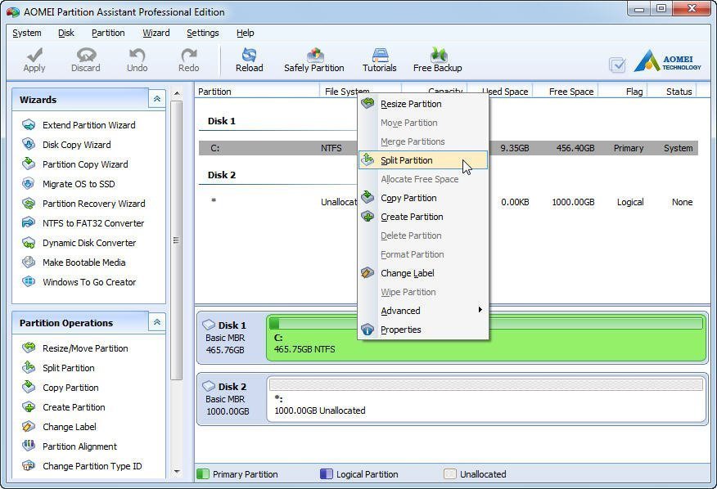Click the Primary Partition green legend swatch
This screenshot has height=489, width=717.
pos(202,474)
